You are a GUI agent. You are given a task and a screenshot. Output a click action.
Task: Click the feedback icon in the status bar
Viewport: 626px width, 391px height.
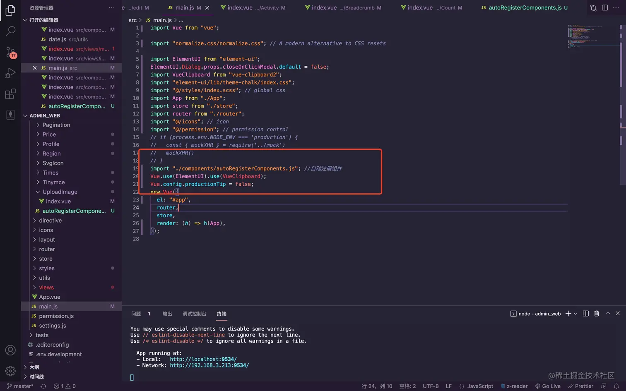point(603,386)
